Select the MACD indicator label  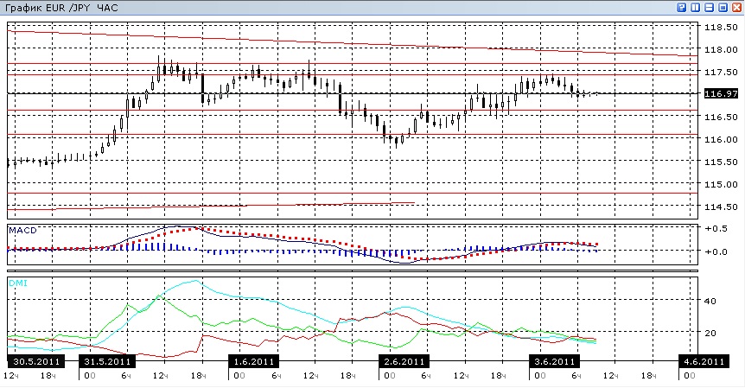click(22, 231)
